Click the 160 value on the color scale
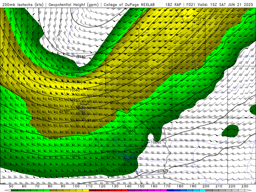256x192 pixels. tap(154, 186)
